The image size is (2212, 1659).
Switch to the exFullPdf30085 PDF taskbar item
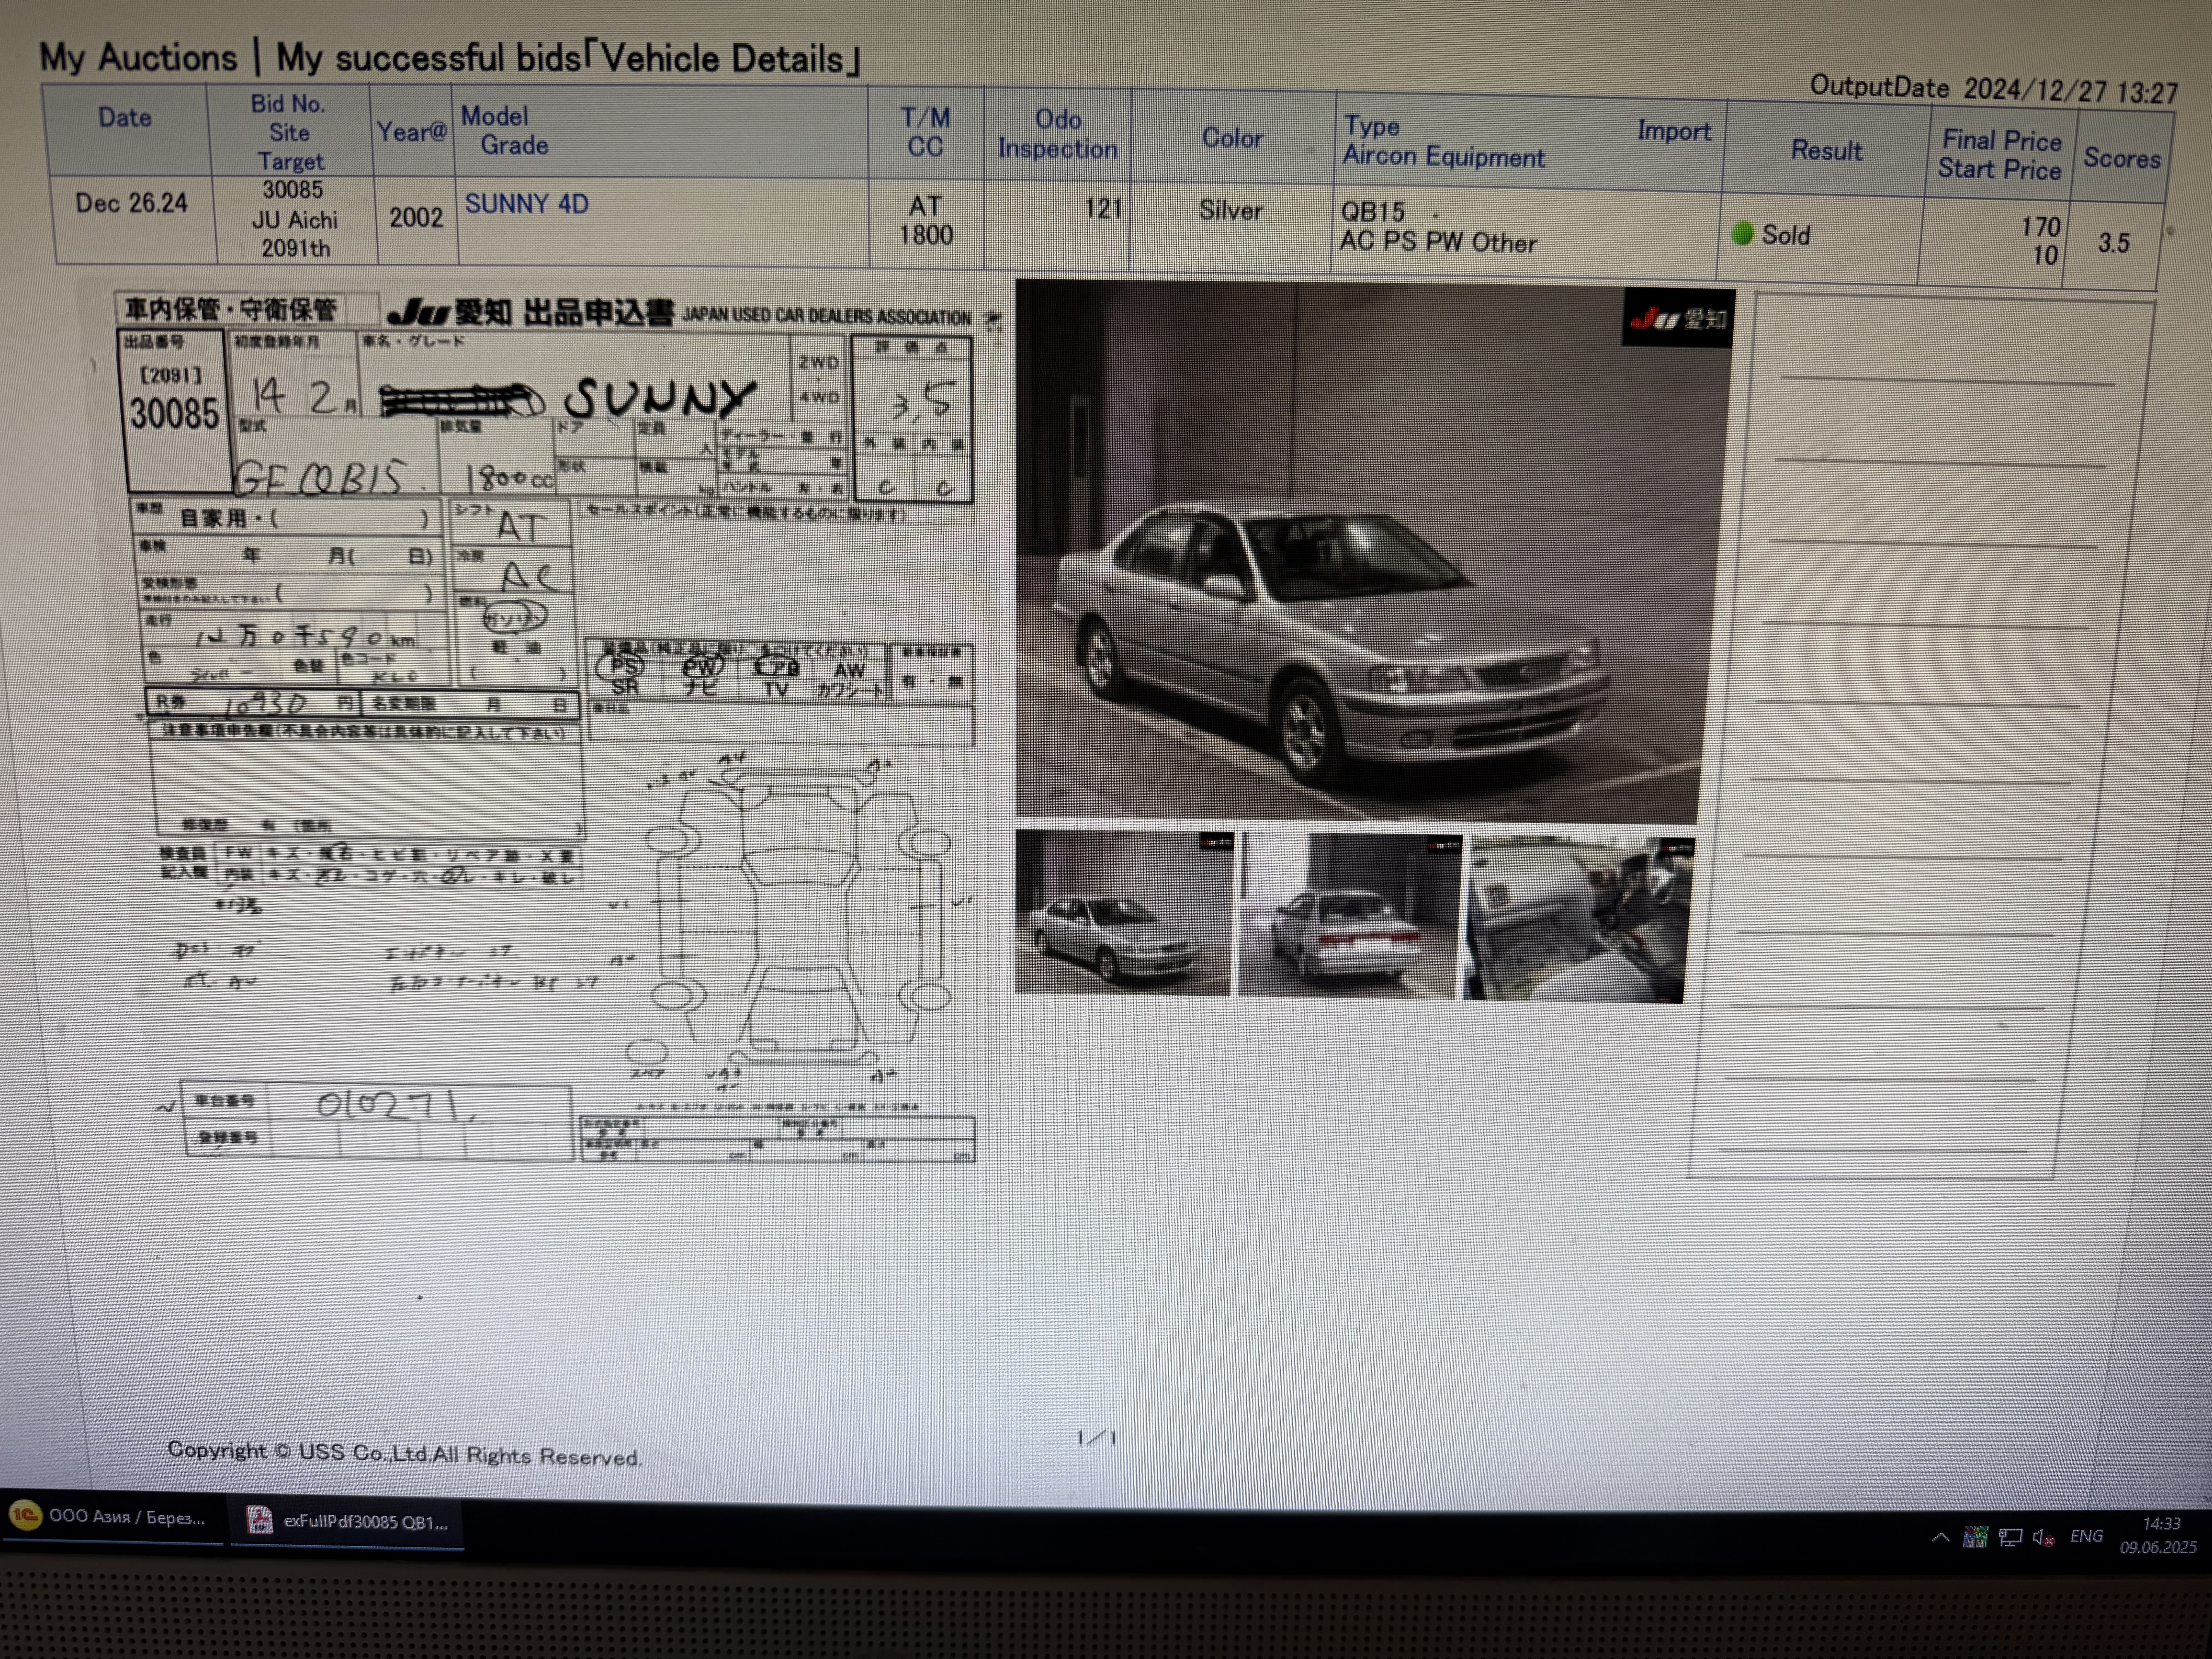(347, 1522)
